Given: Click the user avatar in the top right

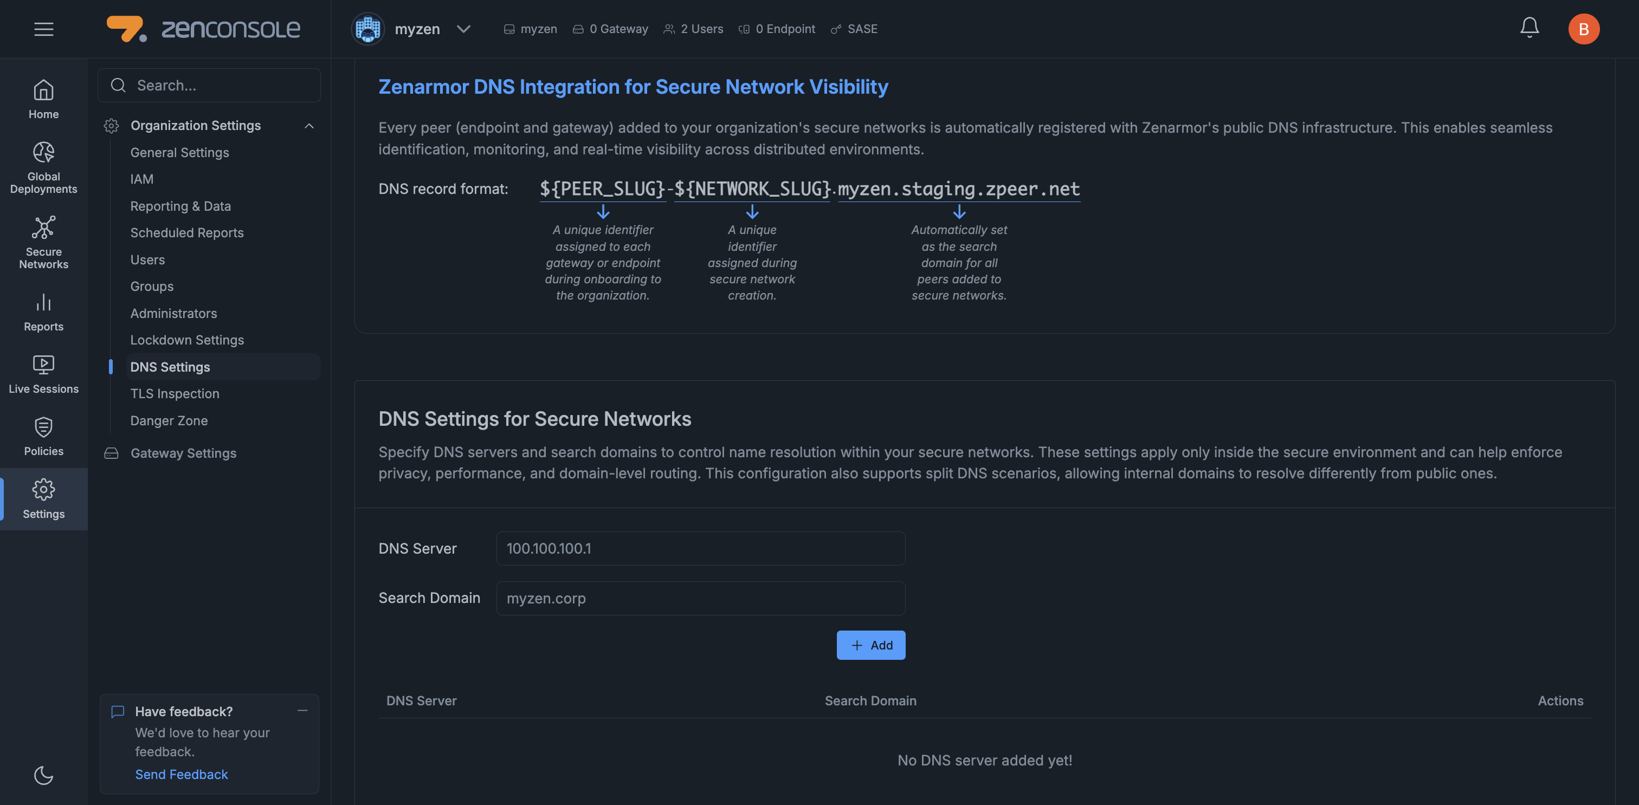Looking at the screenshot, I should (x=1584, y=29).
